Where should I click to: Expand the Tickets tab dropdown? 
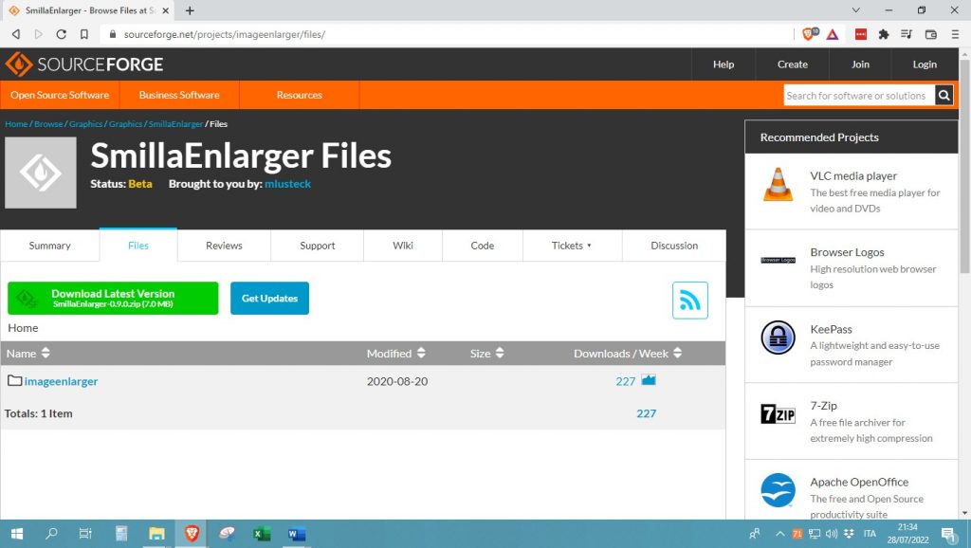click(572, 246)
